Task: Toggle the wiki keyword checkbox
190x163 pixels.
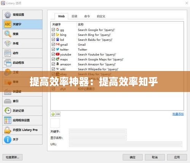Action: [x=53, y=69]
